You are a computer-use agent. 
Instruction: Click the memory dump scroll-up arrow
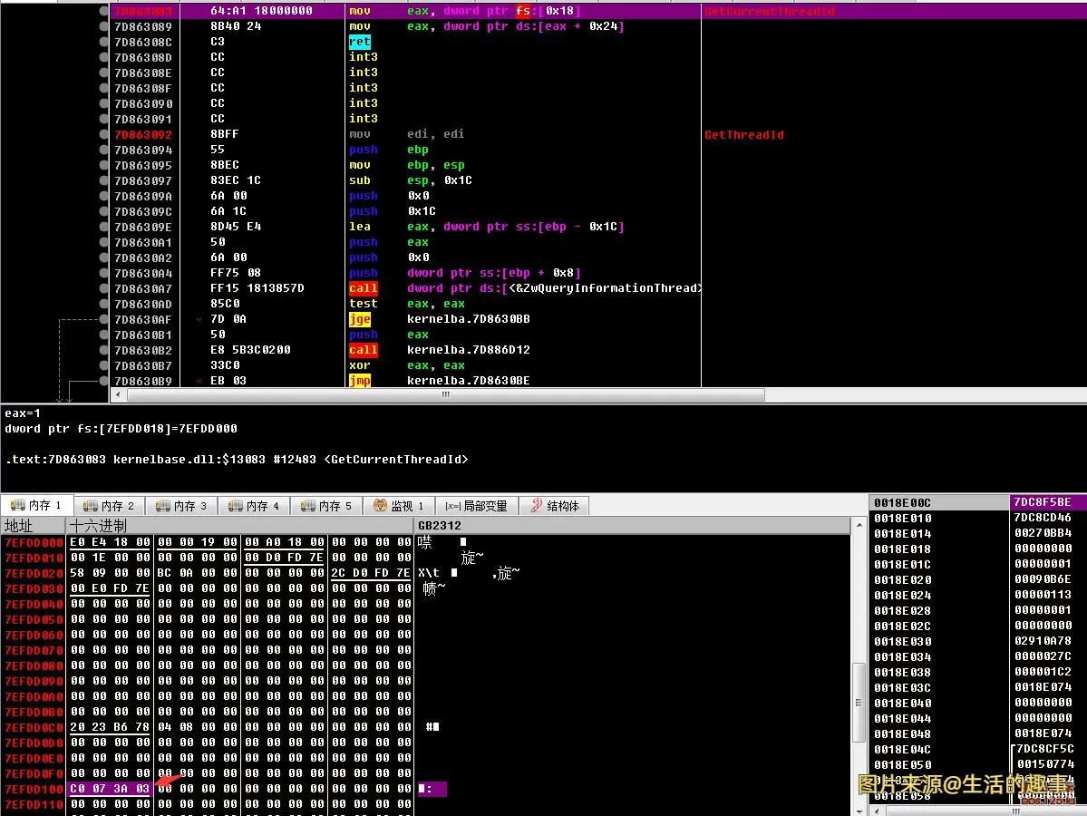(x=859, y=526)
